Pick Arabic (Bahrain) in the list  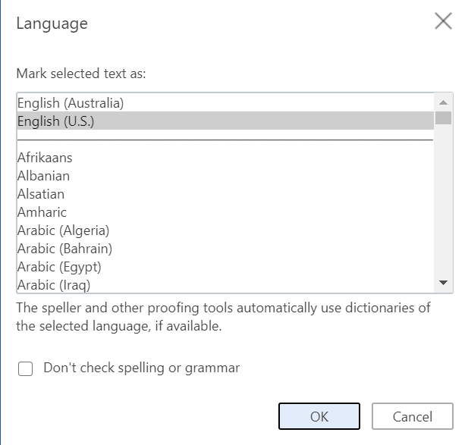(x=64, y=249)
